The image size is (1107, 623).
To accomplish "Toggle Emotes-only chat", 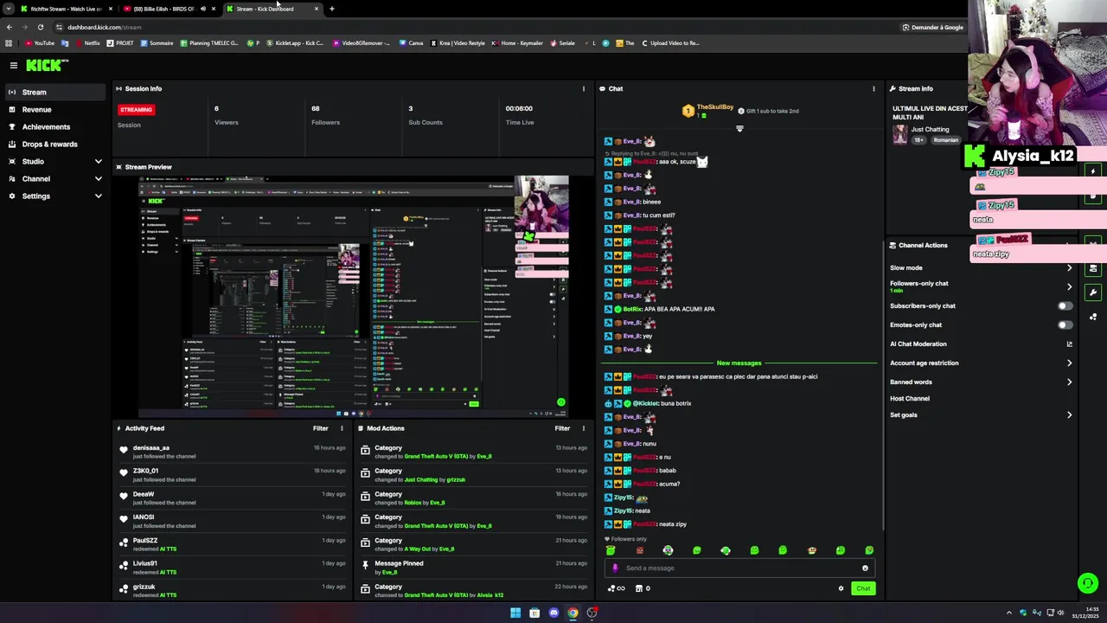I will coord(1065,325).
